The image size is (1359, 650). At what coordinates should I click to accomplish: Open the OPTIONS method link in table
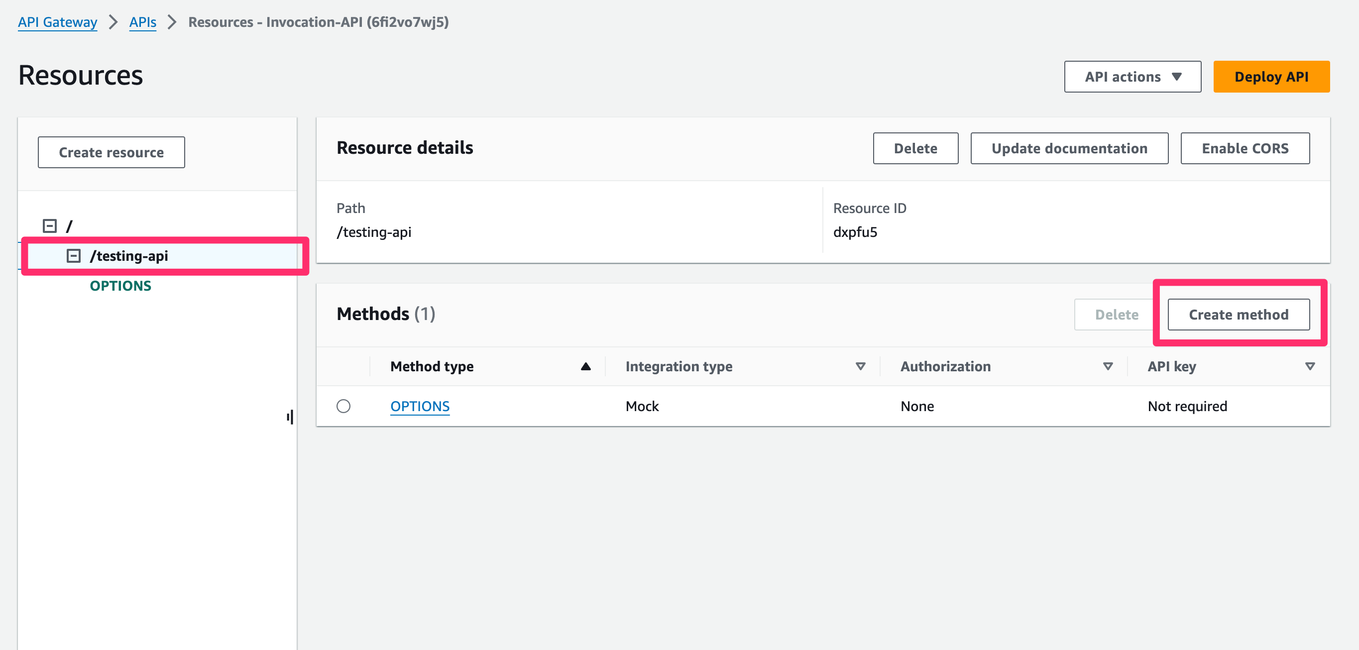pyautogui.click(x=420, y=406)
